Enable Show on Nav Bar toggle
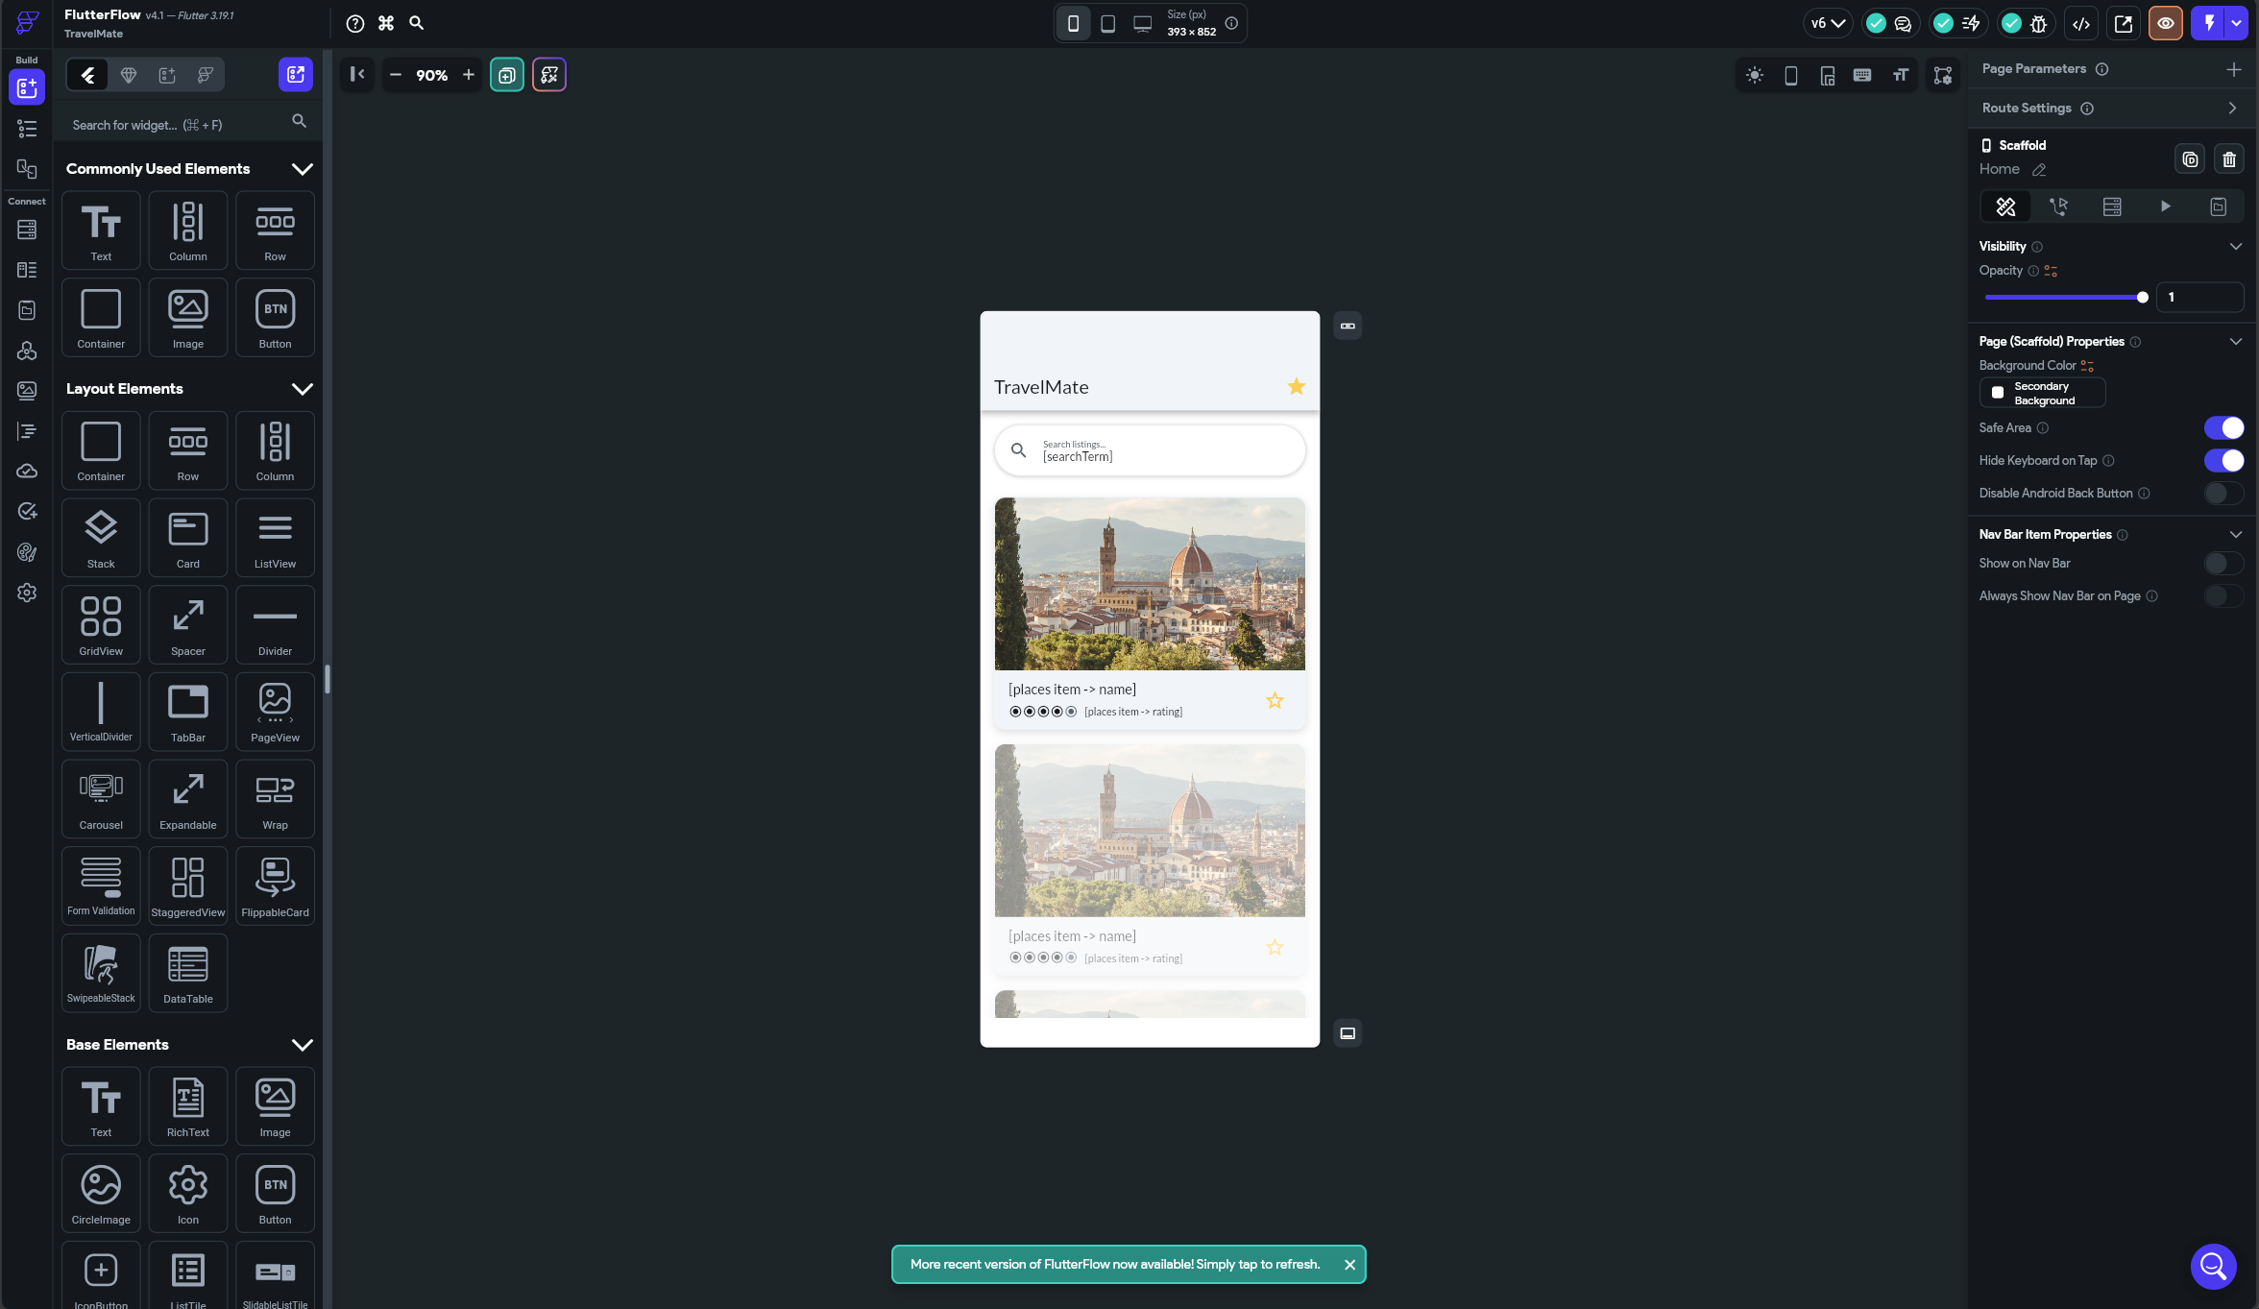 click(x=2223, y=563)
